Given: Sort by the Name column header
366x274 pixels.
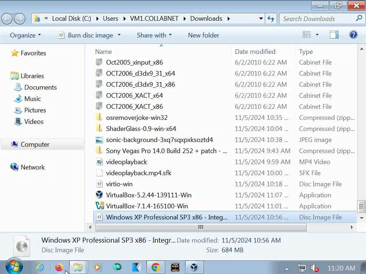Looking at the screenshot, I should click(103, 52).
